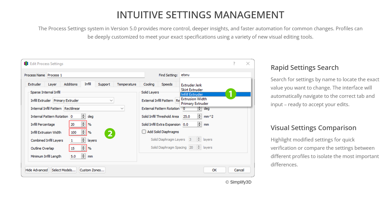Focus the Find Setting search field
The height and width of the screenshot is (197, 390).
(x=215, y=75)
